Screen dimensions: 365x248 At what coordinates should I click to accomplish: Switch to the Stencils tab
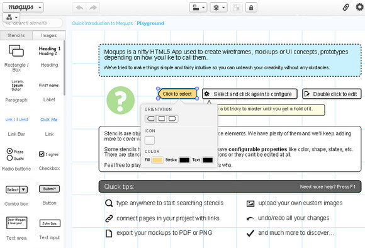click(x=16, y=35)
